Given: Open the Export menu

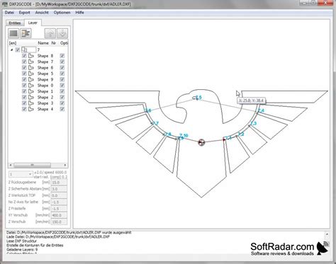Looking at the screenshot, I should pos(25,13).
